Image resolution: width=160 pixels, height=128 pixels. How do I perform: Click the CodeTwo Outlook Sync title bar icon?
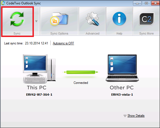[3, 3]
